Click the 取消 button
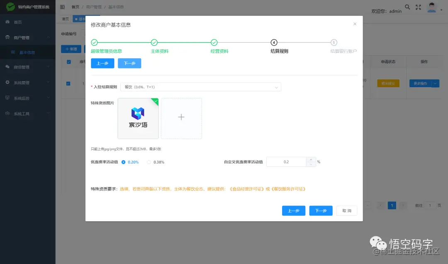Screen dimensions: 448x264 (346, 211)
